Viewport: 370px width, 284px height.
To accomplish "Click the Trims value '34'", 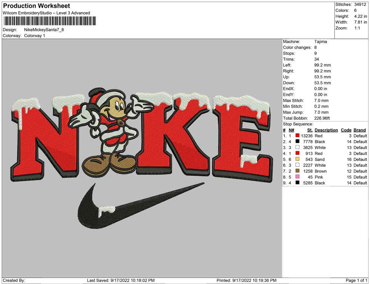I will coord(317,59).
